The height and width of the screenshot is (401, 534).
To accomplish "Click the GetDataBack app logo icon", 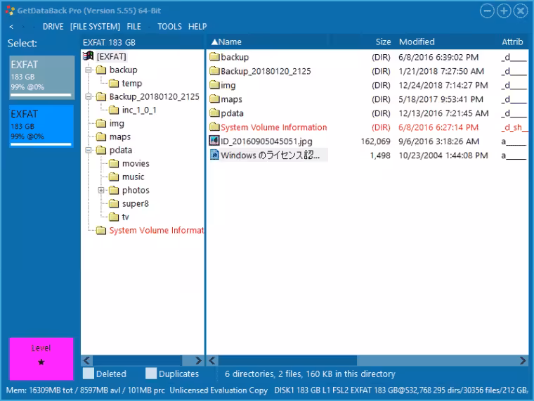I will (11, 11).
